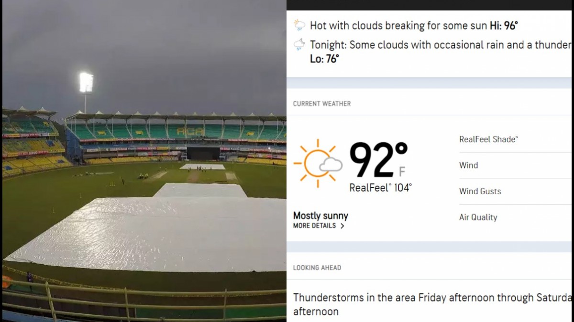Click the LOOKING AHEAD section header
The image size is (574, 322).
click(x=317, y=268)
